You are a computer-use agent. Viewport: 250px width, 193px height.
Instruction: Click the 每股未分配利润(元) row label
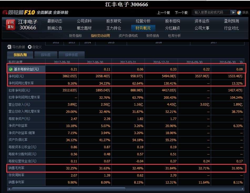(x=23, y=154)
